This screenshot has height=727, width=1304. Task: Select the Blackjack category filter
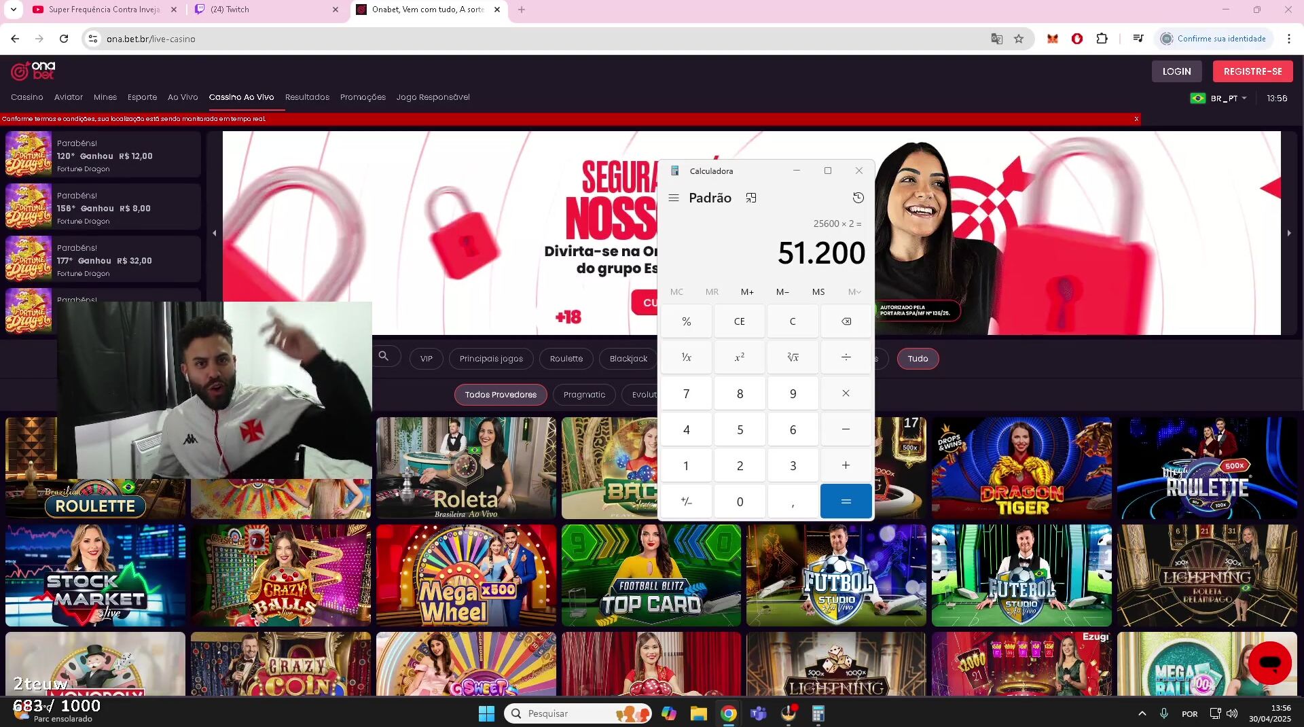coord(628,359)
